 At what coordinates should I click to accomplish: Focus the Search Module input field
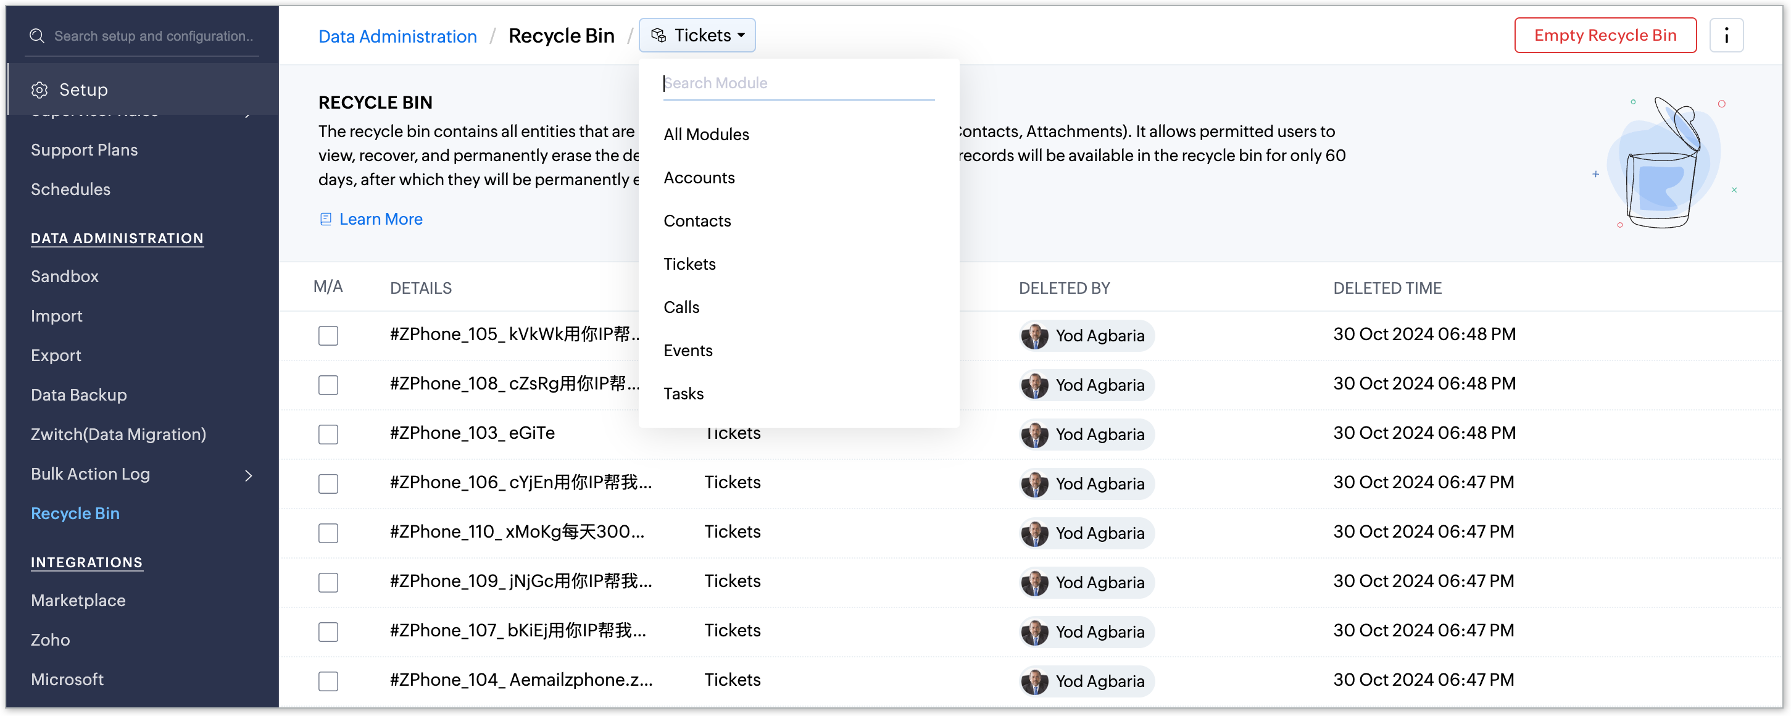point(797,83)
